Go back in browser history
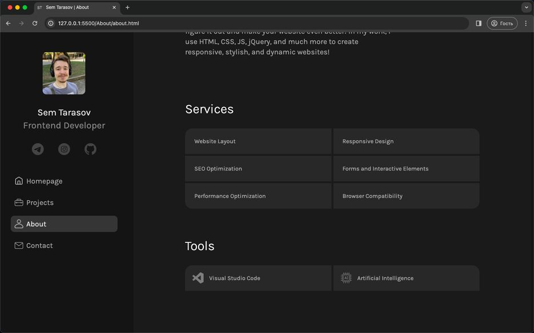Image resolution: width=534 pixels, height=333 pixels. coord(8,23)
